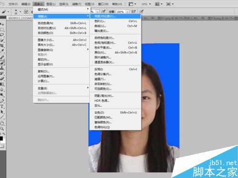Select the Crop tool

coord(2,46)
